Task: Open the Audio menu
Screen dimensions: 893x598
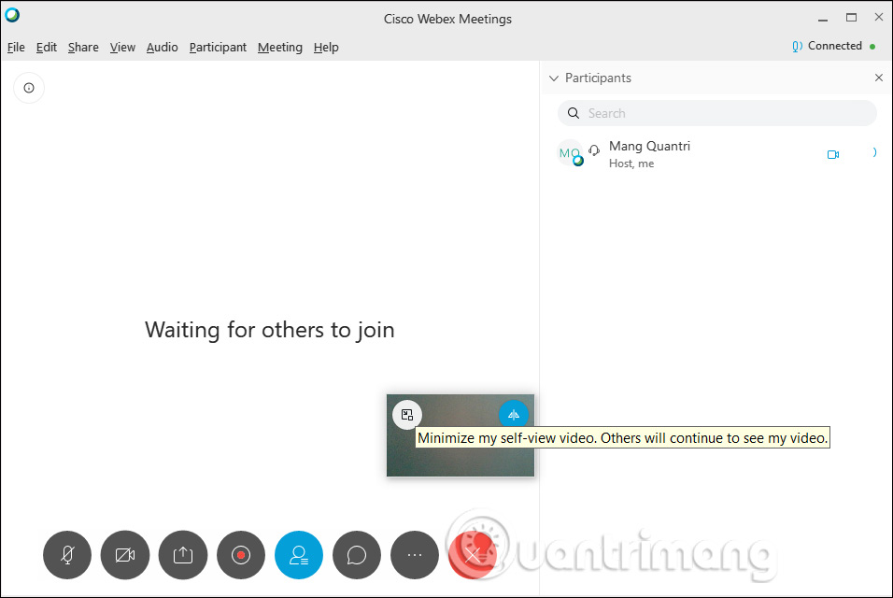Action: (163, 48)
